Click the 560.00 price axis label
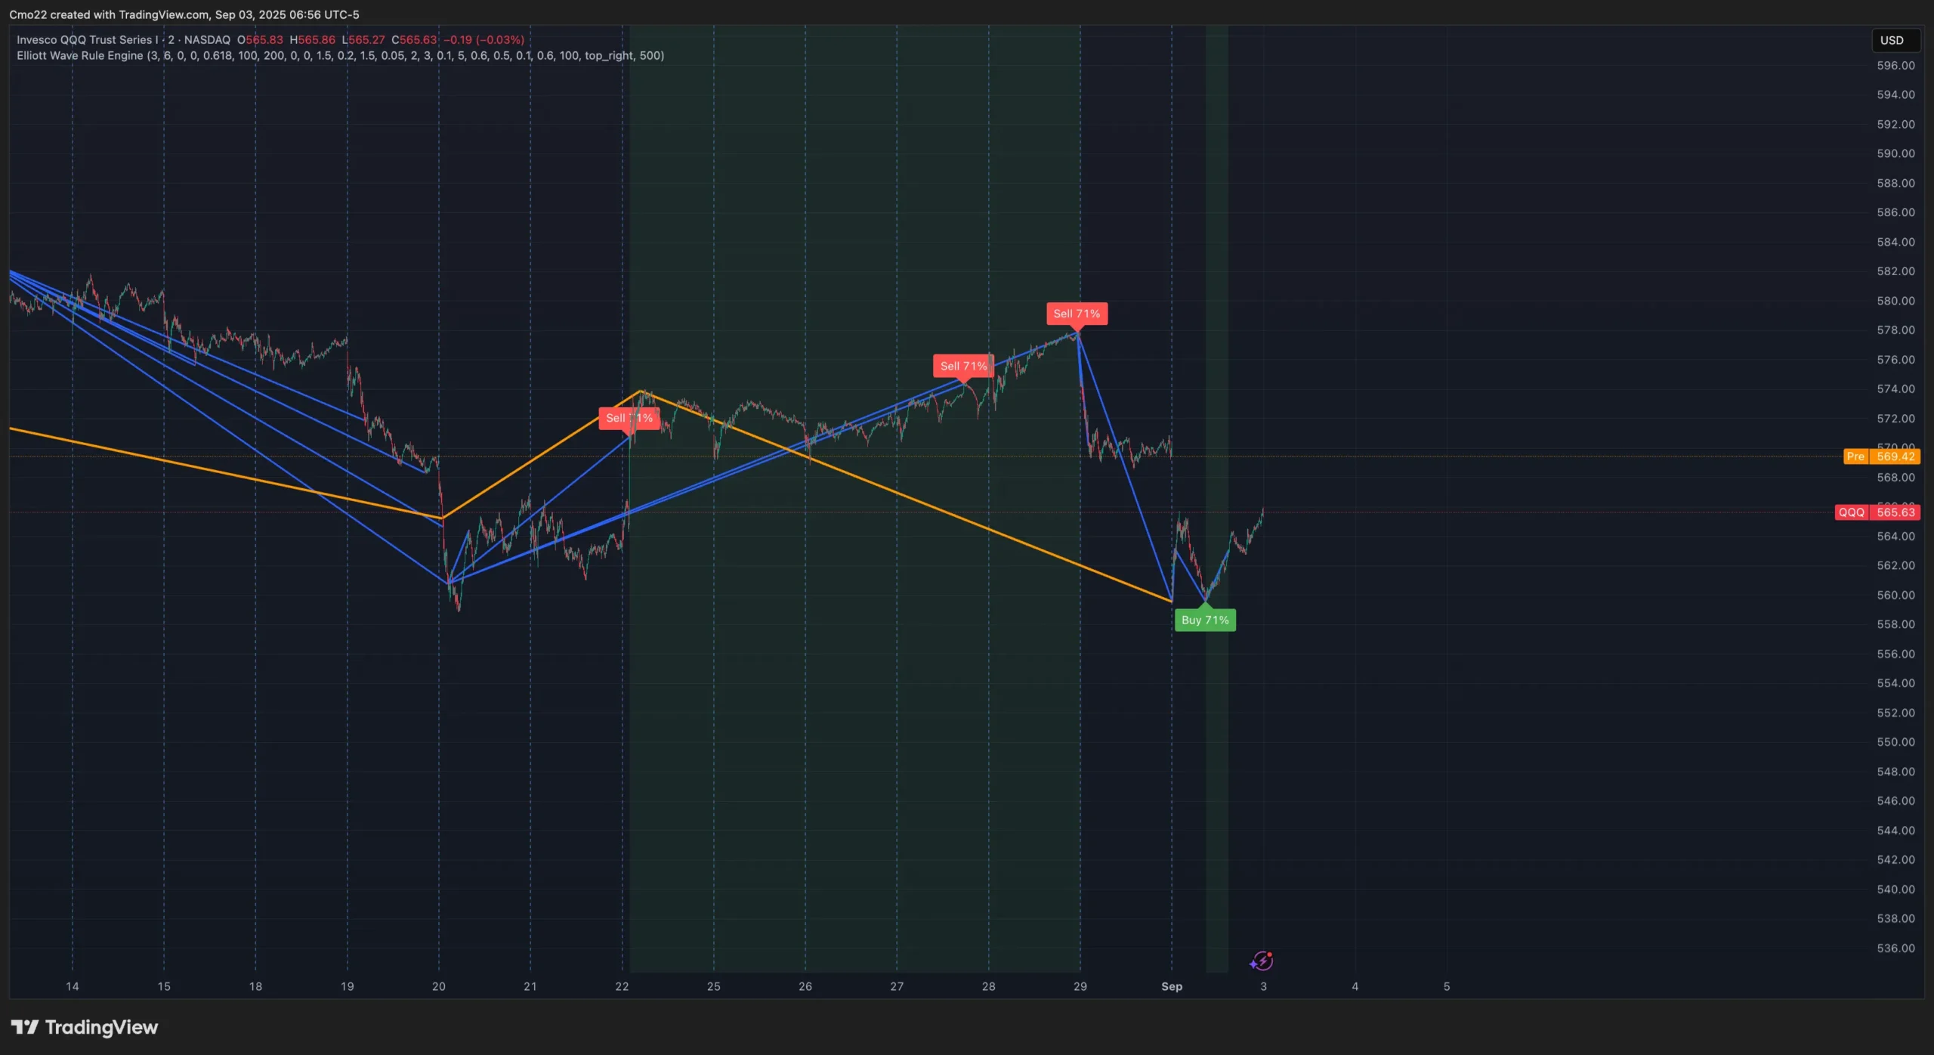Image resolution: width=1934 pixels, height=1055 pixels. tap(1895, 596)
